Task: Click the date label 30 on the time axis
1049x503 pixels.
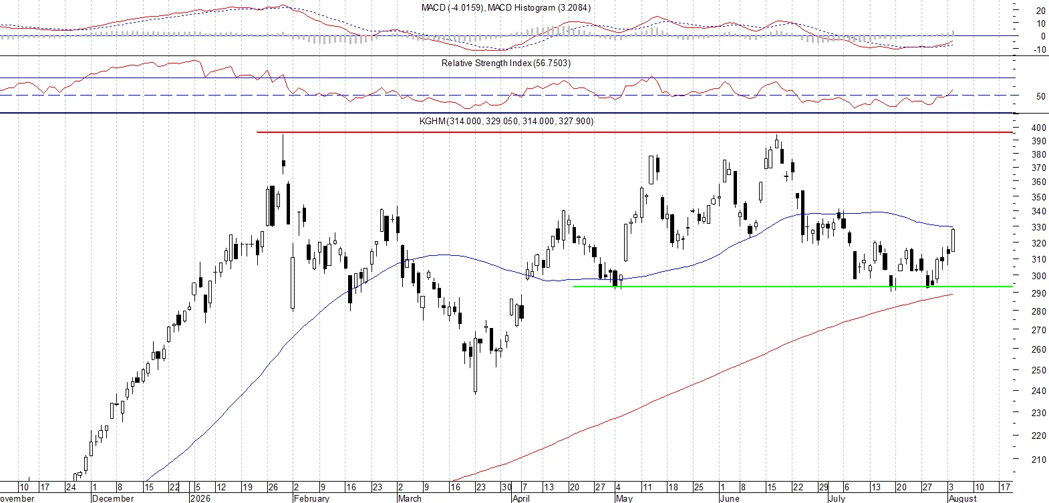Action: [x=506, y=488]
